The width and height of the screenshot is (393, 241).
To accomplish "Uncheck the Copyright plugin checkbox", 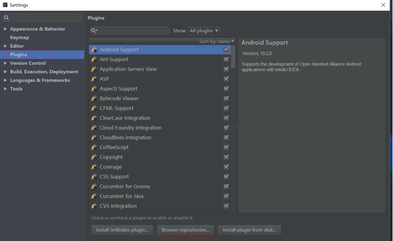I will (227, 157).
